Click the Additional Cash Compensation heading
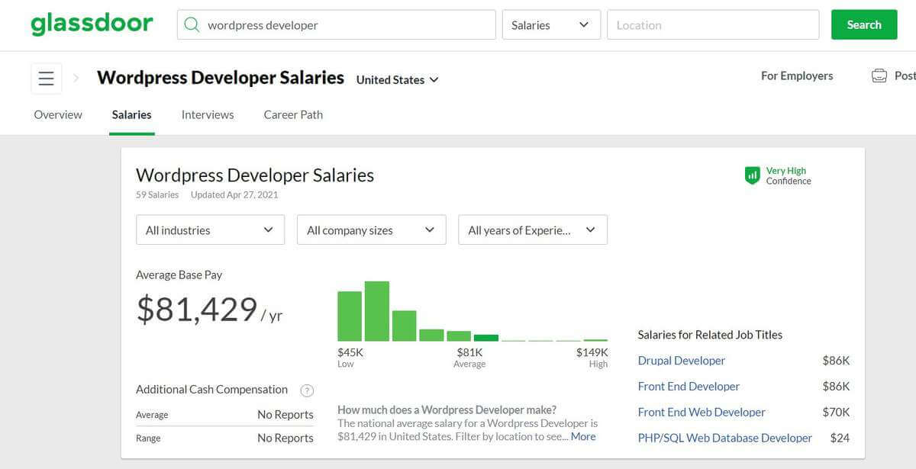This screenshot has height=469, width=916. [211, 389]
